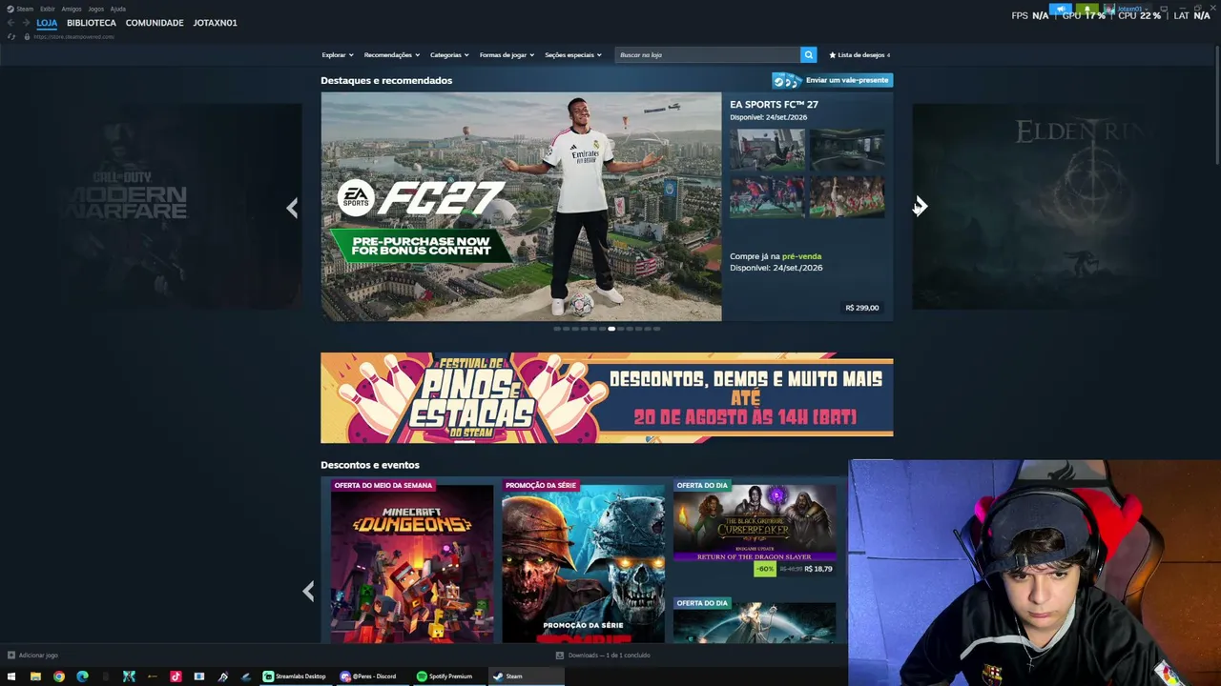Click the R$ 299,00 price tag
This screenshot has width=1221, height=686.
click(862, 308)
